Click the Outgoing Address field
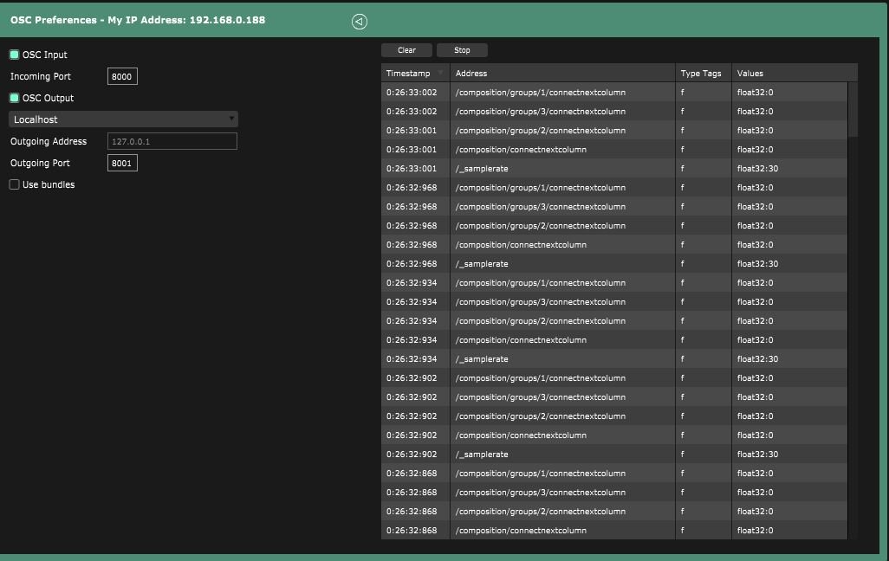Image resolution: width=889 pixels, height=561 pixels. click(x=172, y=141)
